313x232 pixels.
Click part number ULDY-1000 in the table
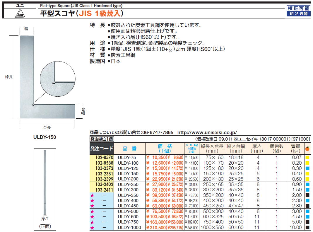click(129, 228)
